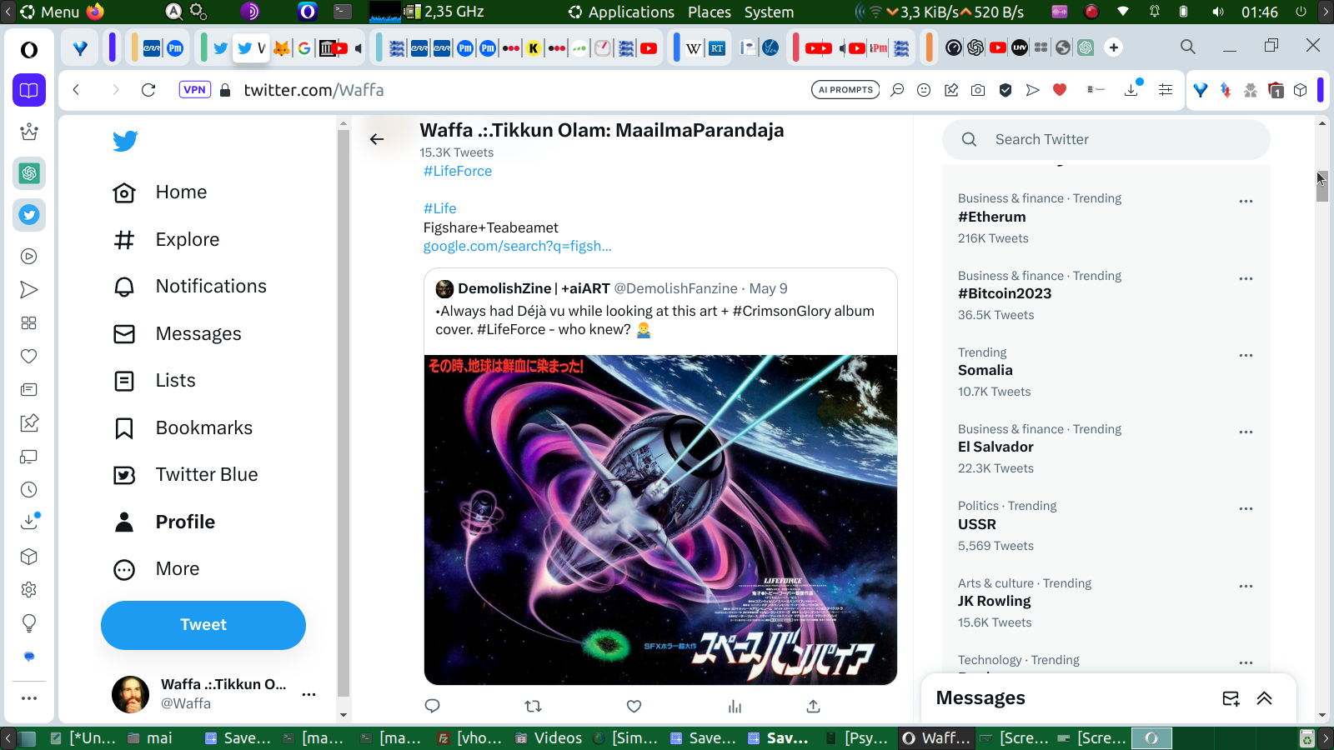The width and height of the screenshot is (1334, 750).
Task: Toggle the VPN badge in the address bar
Action: (x=194, y=90)
